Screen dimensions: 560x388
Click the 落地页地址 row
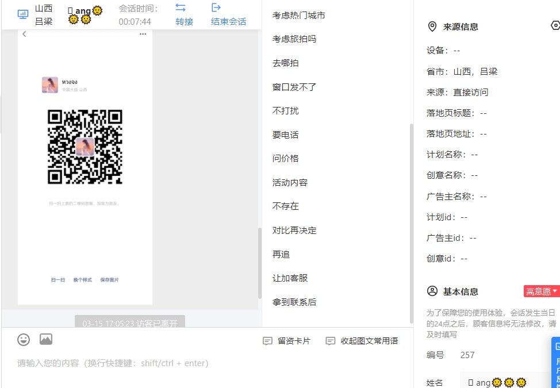[457, 134]
